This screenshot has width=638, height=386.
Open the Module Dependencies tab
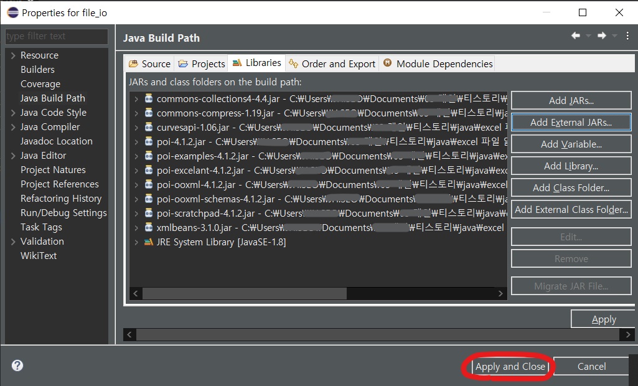coord(438,64)
